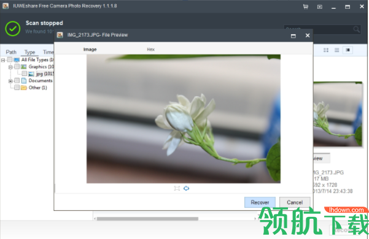Screen dimensions: 369x239
Task: Click the All File Types computer icon
Action: pyautogui.click(x=17, y=59)
